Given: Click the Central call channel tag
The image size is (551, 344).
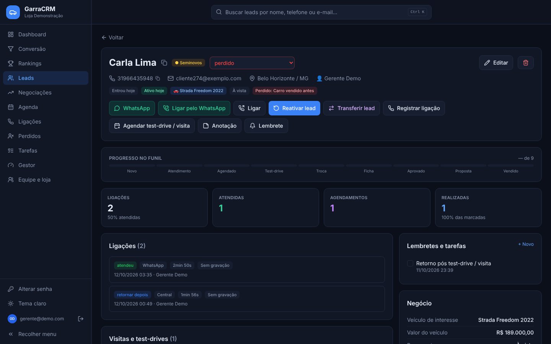Looking at the screenshot, I should tap(164, 295).
